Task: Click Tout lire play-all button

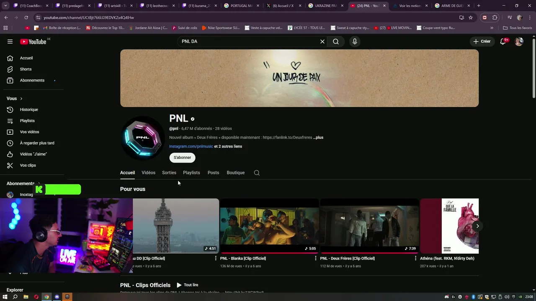Action: point(187,285)
